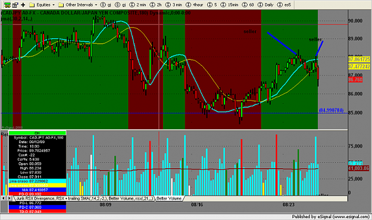Screen dimensions: 372x220
Task: Switch to the 60 interval shortcut
Action: pos(248,5)
